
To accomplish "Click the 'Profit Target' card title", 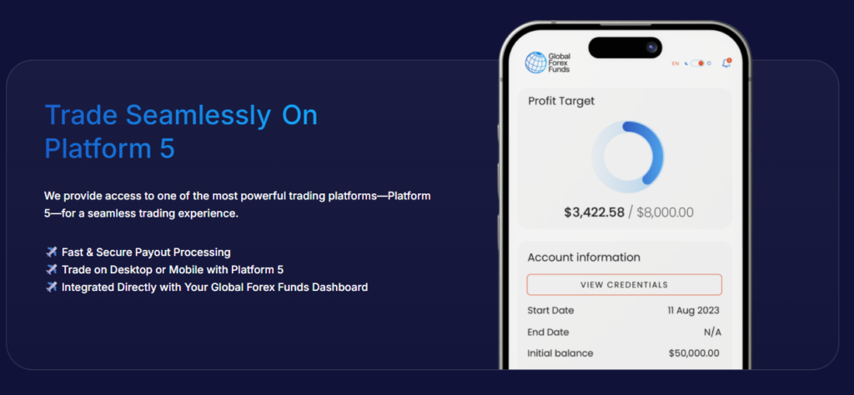I will [561, 101].
